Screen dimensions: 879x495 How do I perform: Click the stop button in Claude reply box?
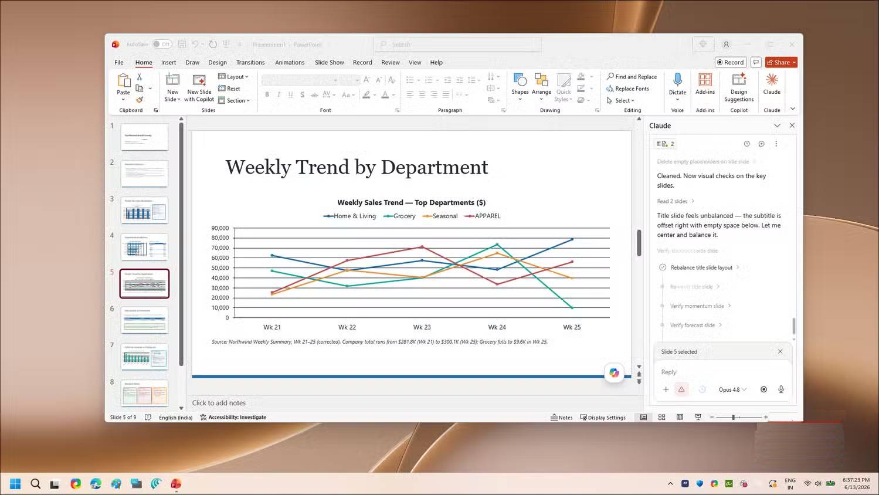point(763,389)
